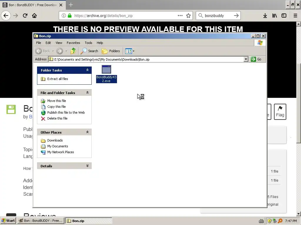Viewport: 301px width, 225px height.
Task: Click the site information icon in URL bar
Action: [x=64, y=16]
